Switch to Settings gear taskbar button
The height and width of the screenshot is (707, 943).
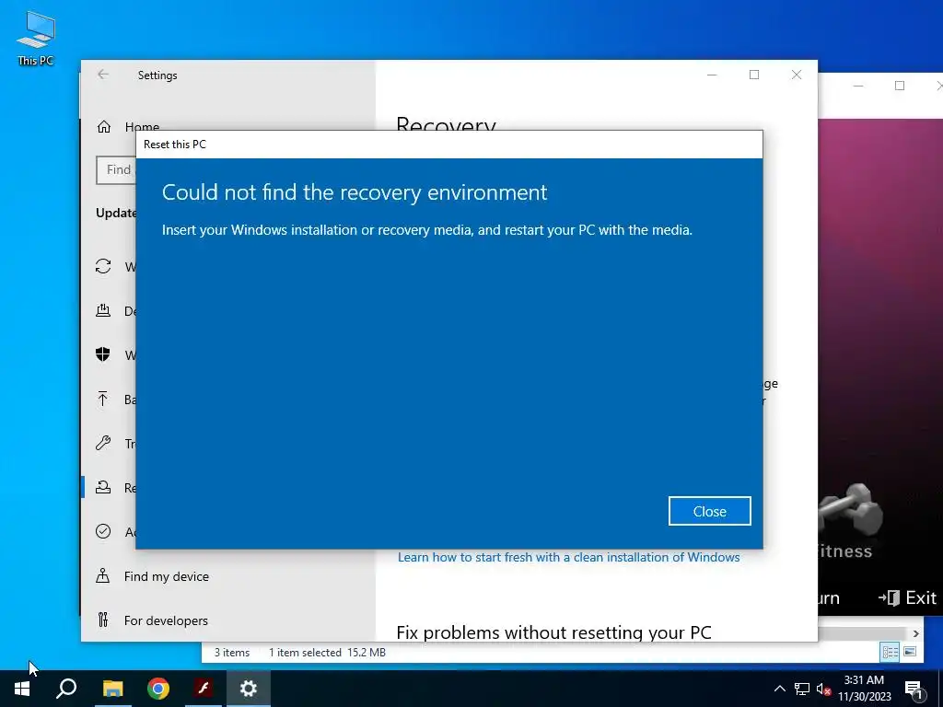click(x=249, y=689)
